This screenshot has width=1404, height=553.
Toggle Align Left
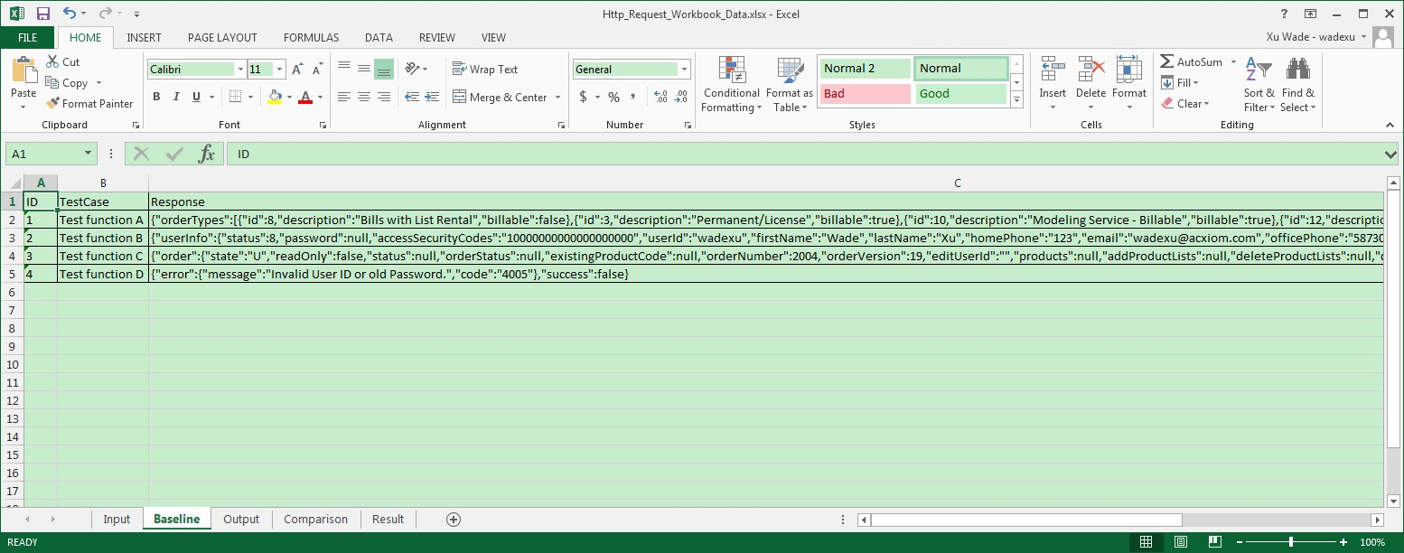point(344,97)
